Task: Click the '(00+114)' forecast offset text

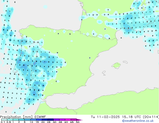Action: coord(151,117)
